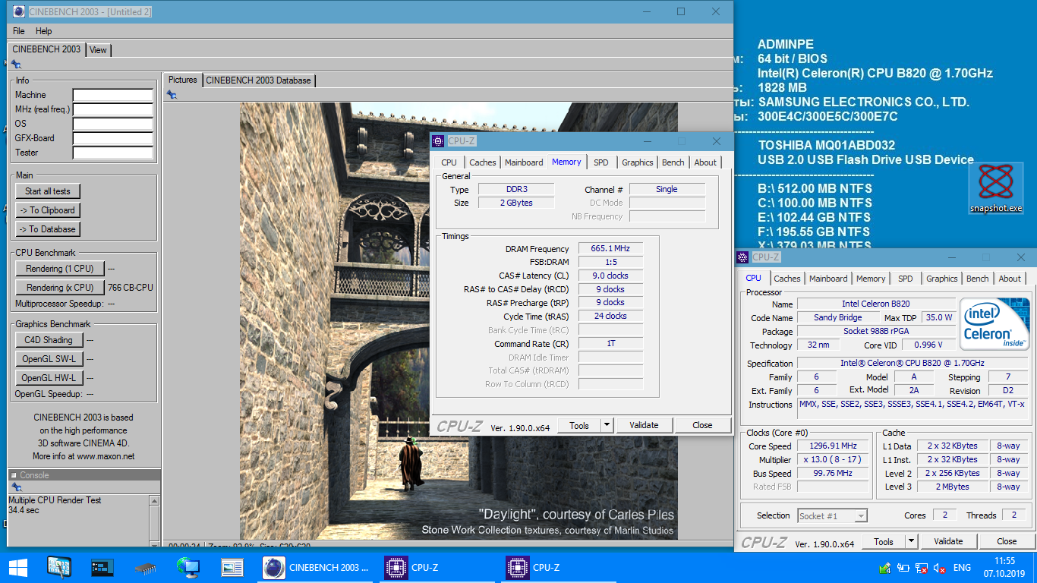Open the Tools dropdown arrow in Memory window

tap(607, 425)
